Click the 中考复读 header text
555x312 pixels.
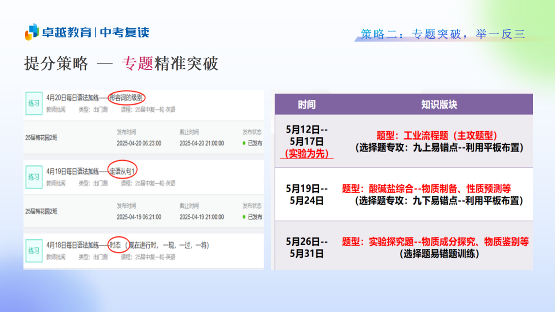point(125,32)
